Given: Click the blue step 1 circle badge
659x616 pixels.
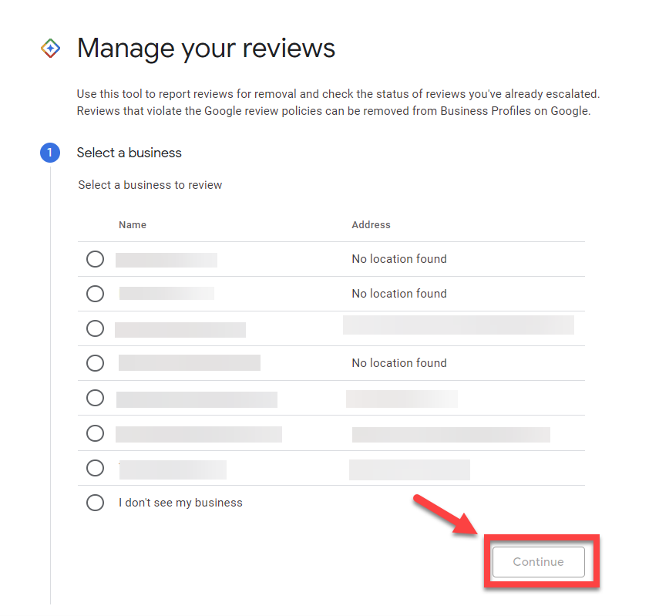Looking at the screenshot, I should [x=50, y=153].
